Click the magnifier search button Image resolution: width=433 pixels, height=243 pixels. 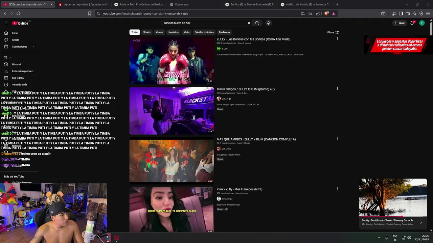257,23
